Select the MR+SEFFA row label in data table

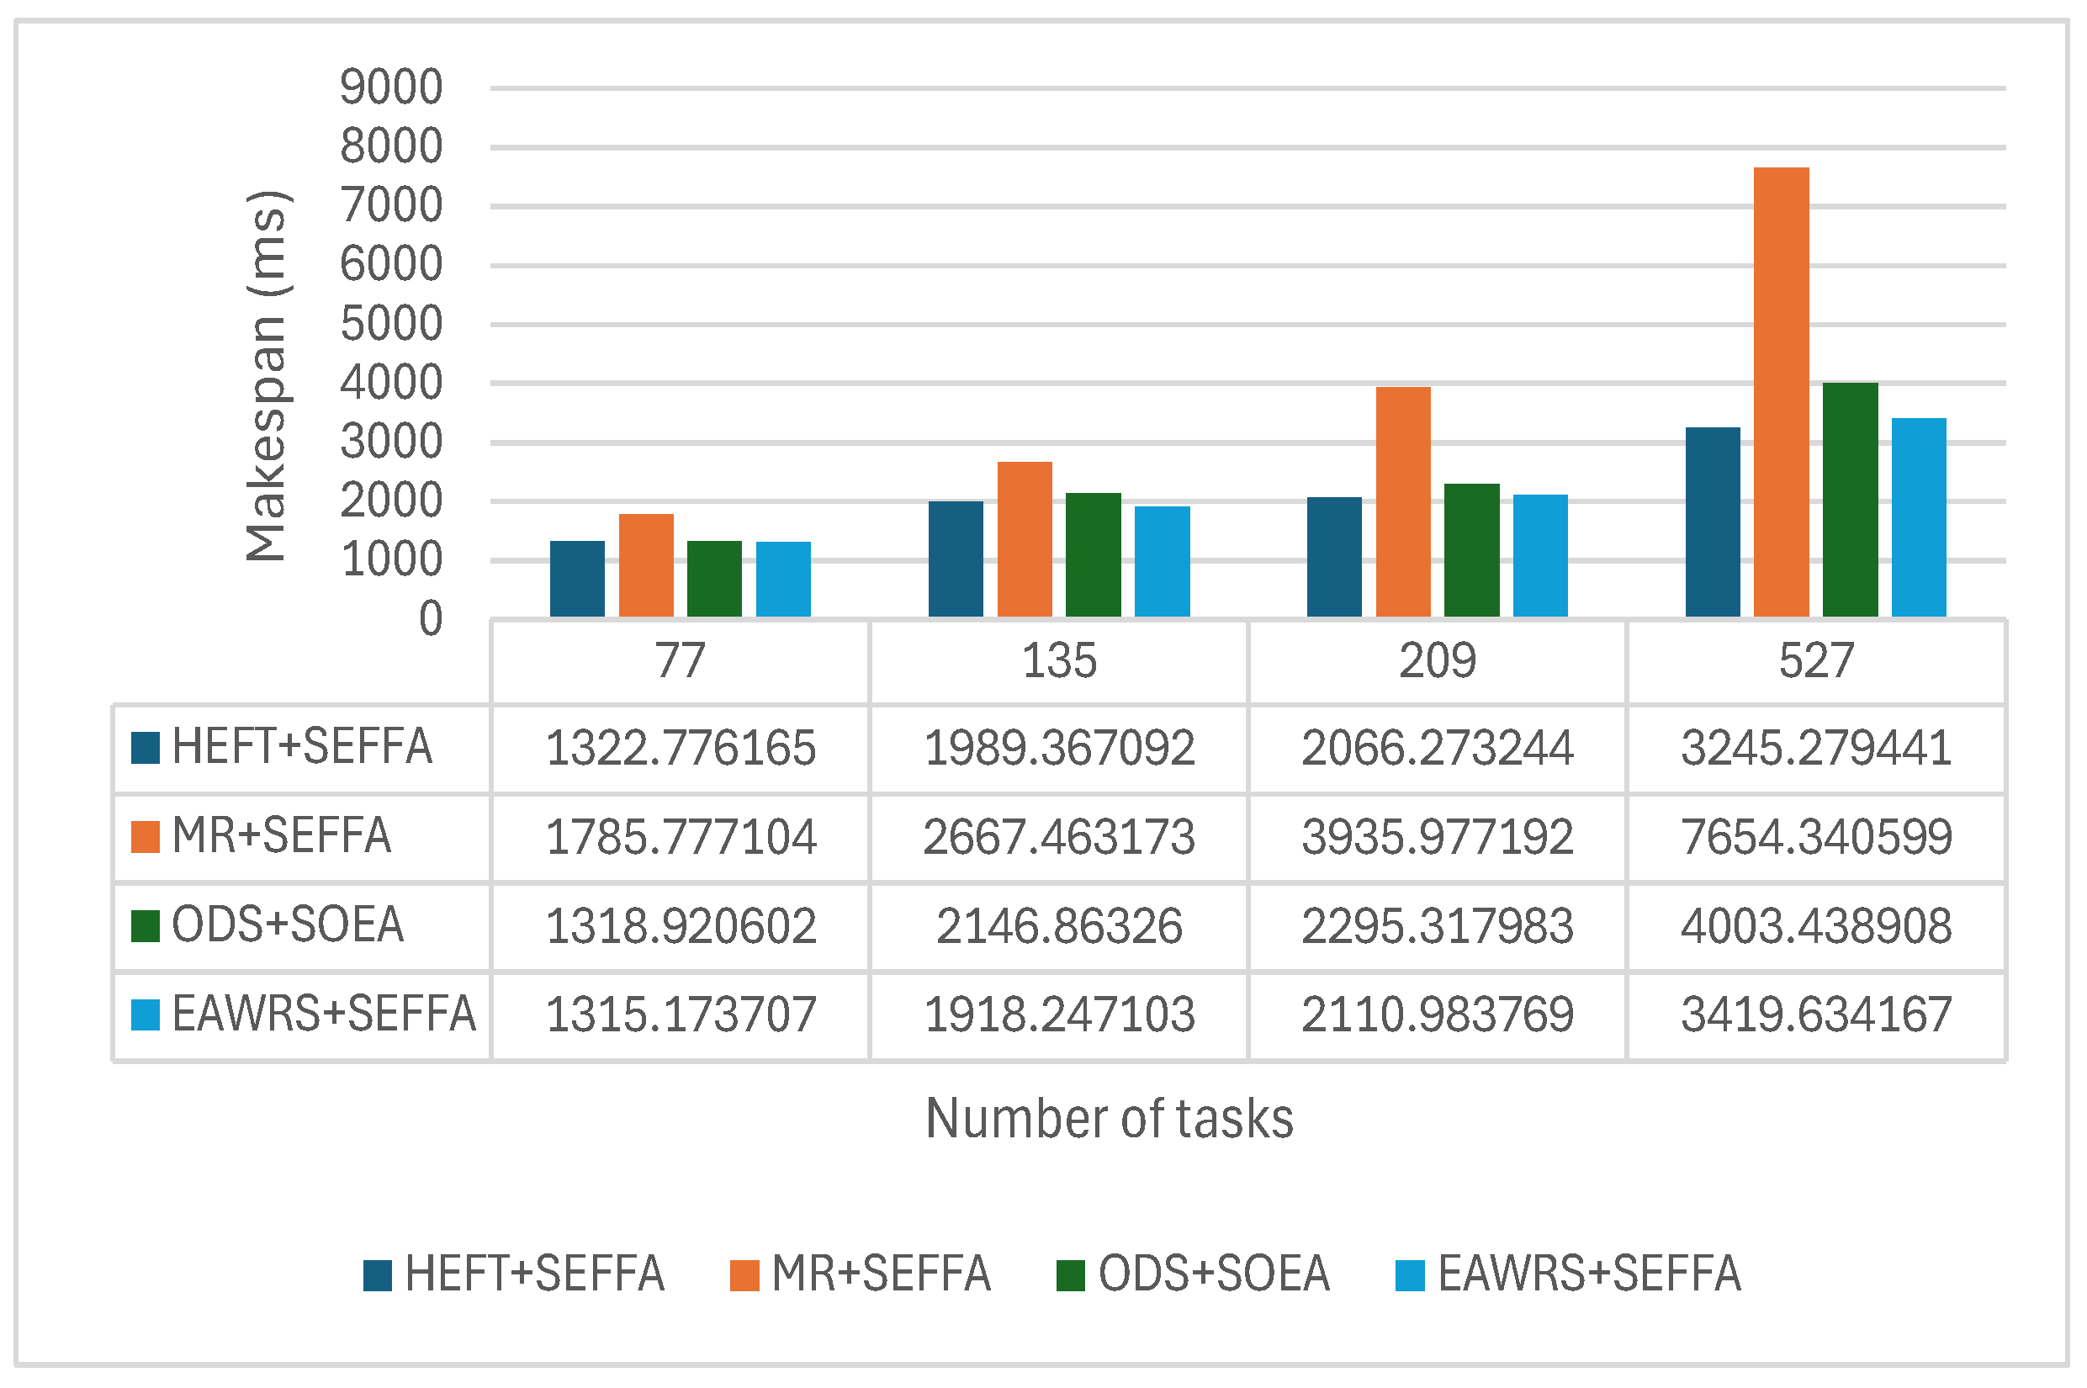pyautogui.click(x=281, y=835)
